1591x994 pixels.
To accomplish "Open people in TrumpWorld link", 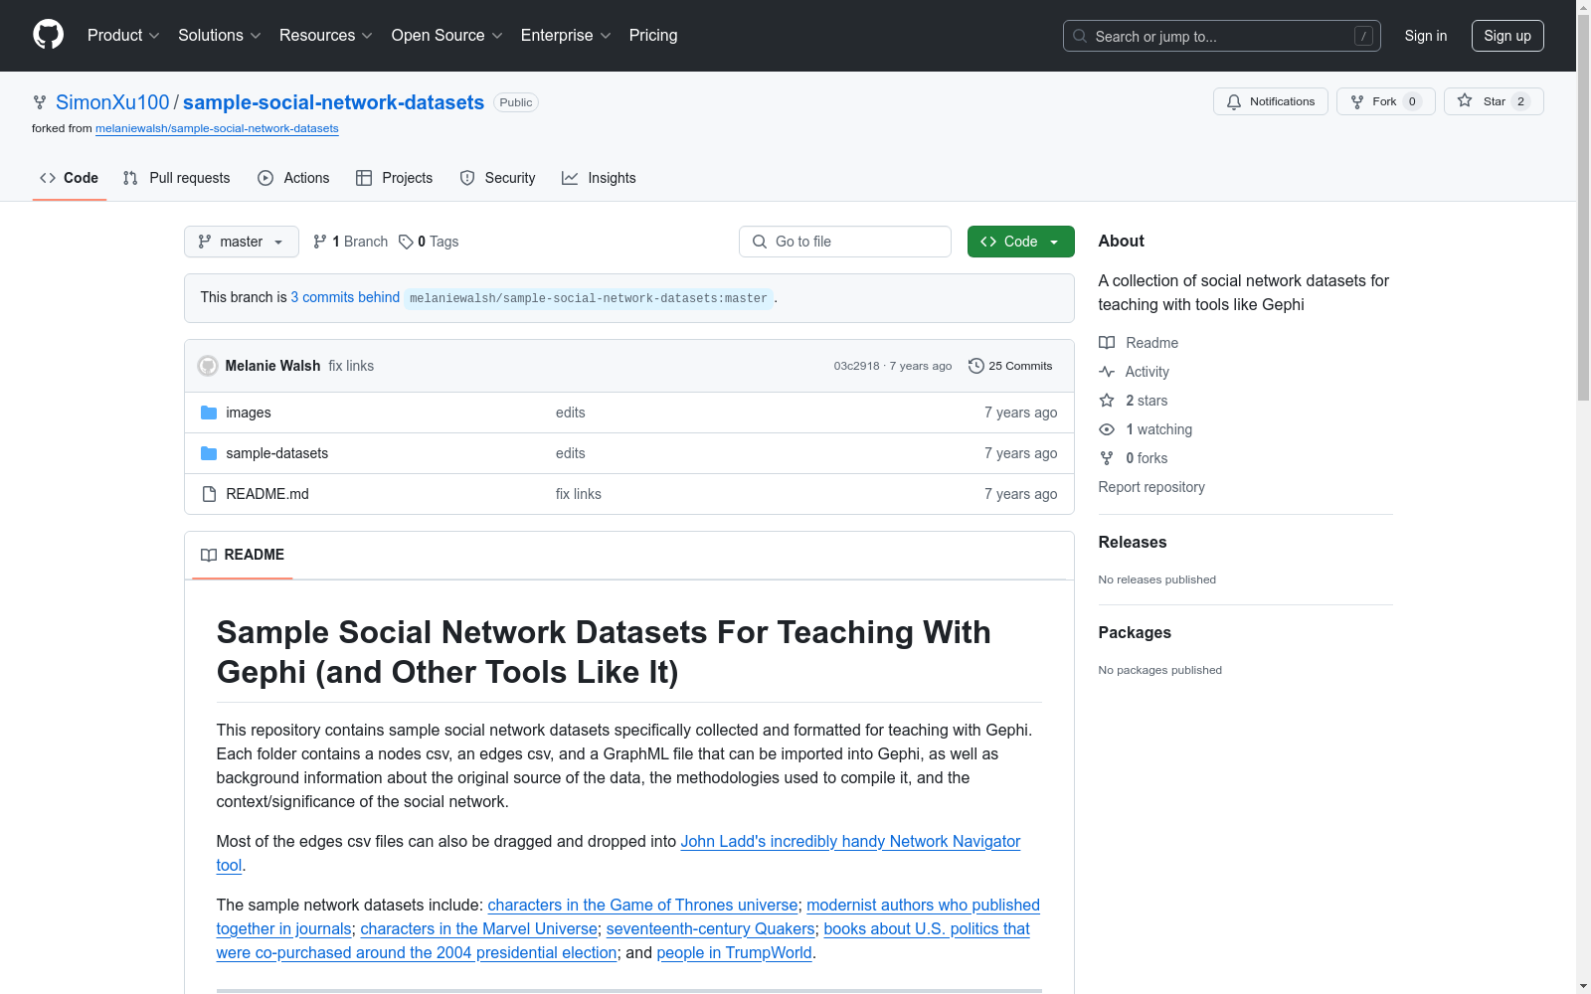I will coord(734,952).
